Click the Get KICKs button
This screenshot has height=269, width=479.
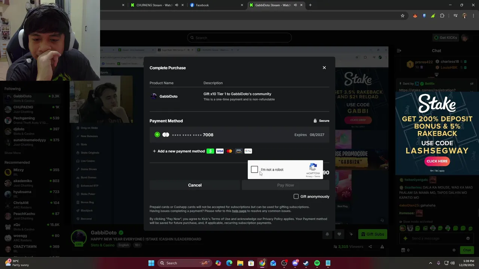coord(445,38)
